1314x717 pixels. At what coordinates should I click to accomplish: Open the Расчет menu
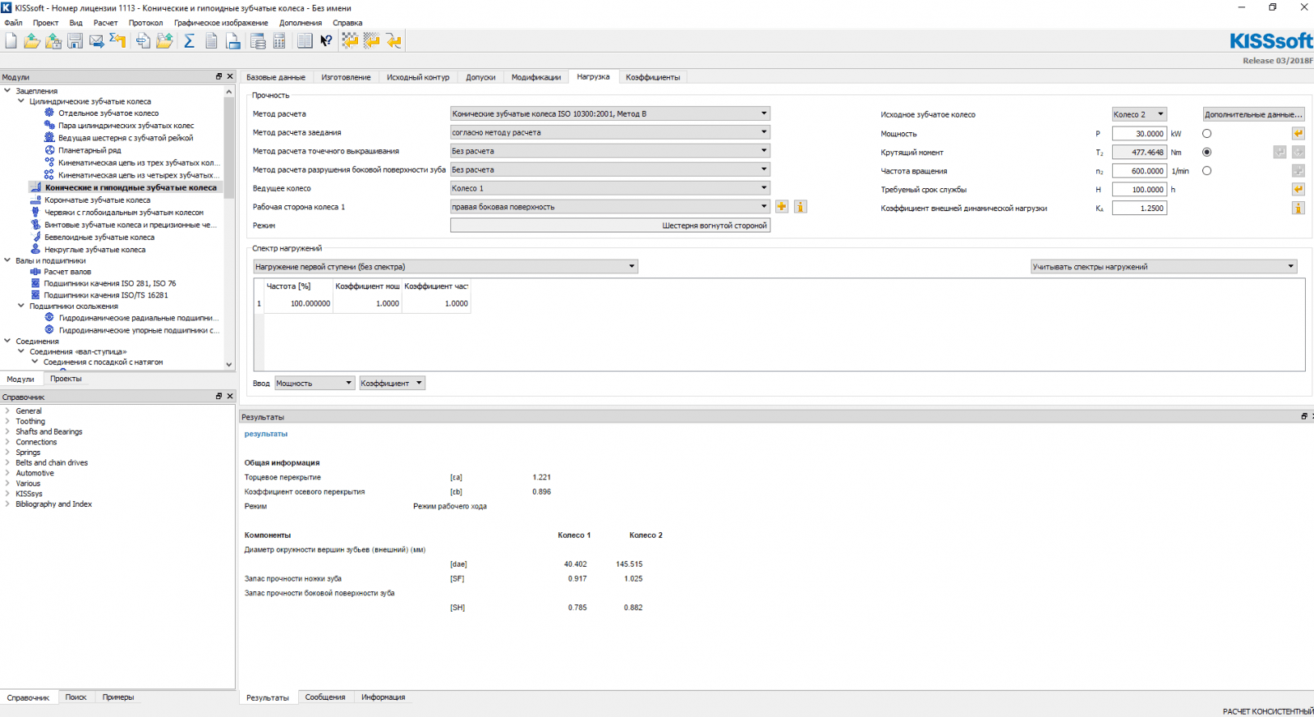[x=105, y=23]
